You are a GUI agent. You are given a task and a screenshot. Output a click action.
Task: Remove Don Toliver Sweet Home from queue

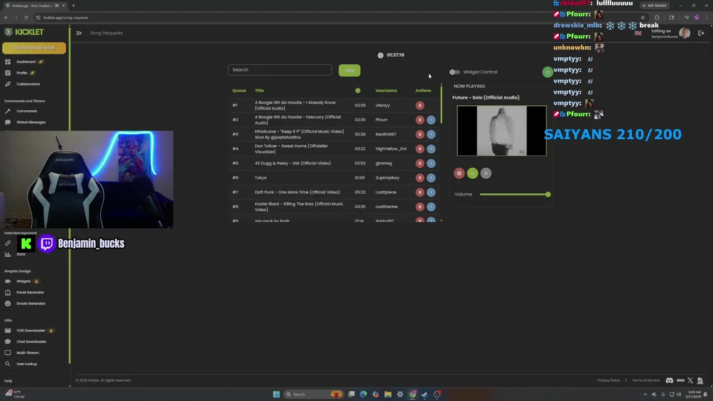(x=420, y=149)
